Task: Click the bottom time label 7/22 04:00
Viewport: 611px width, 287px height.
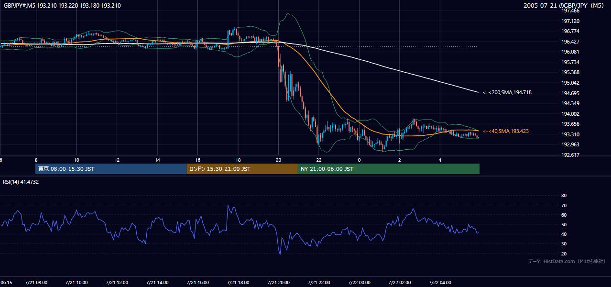Action: coord(440,283)
